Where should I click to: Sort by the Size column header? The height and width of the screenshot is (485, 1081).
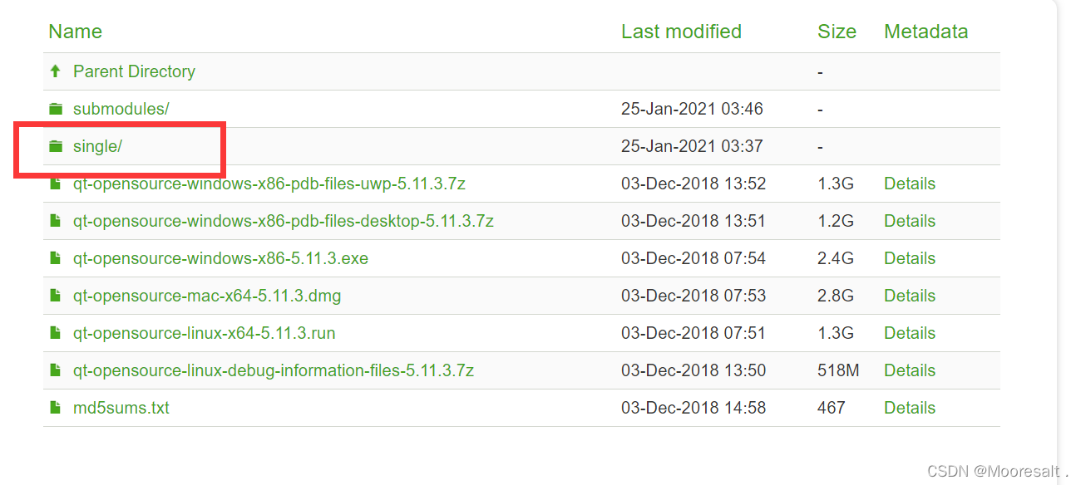[836, 31]
